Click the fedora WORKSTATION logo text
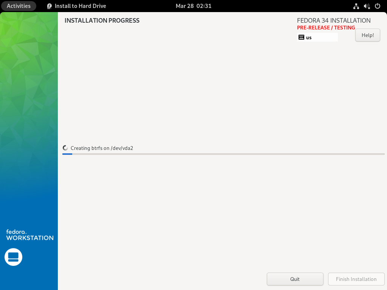This screenshot has height=290, width=387. [x=29, y=235]
